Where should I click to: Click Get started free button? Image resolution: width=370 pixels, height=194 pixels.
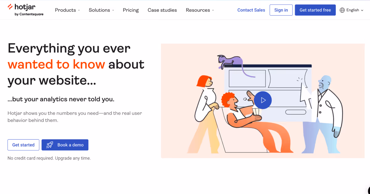315,10
